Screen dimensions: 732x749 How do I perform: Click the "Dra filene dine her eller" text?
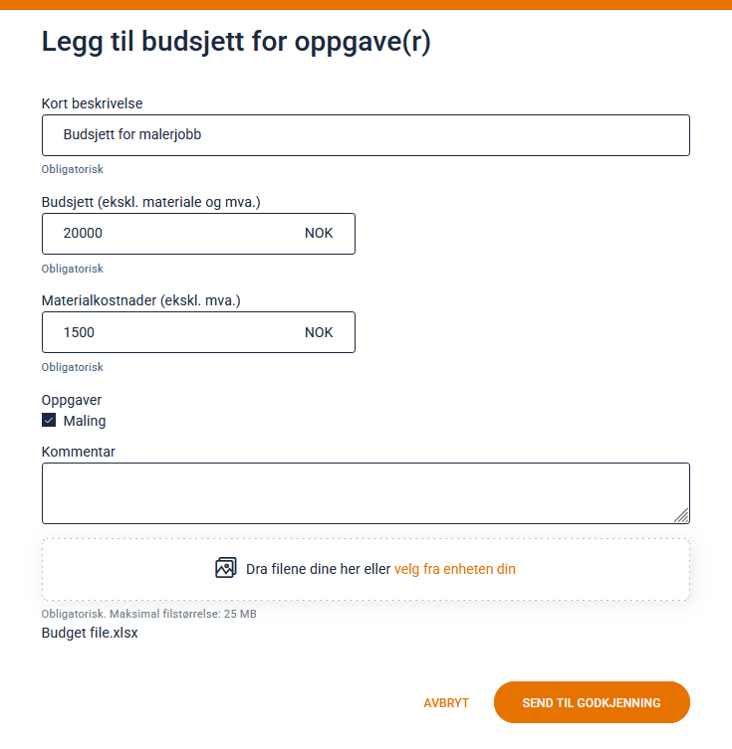pos(319,570)
